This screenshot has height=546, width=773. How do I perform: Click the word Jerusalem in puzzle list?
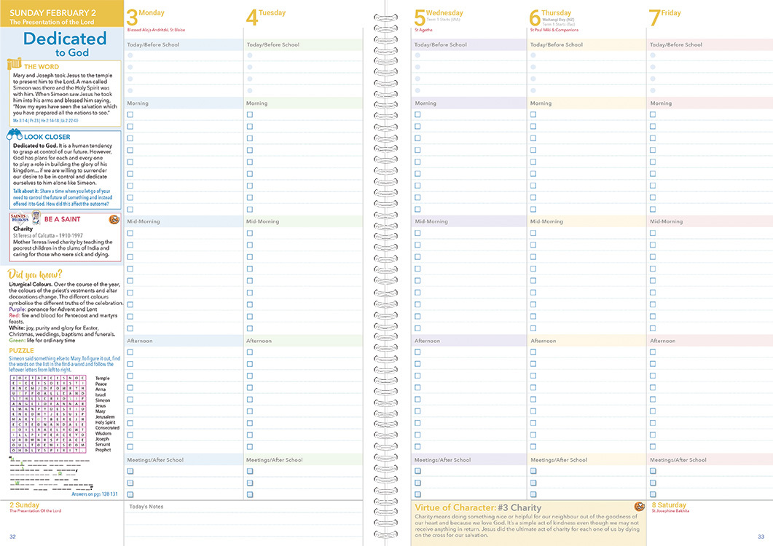(x=105, y=417)
